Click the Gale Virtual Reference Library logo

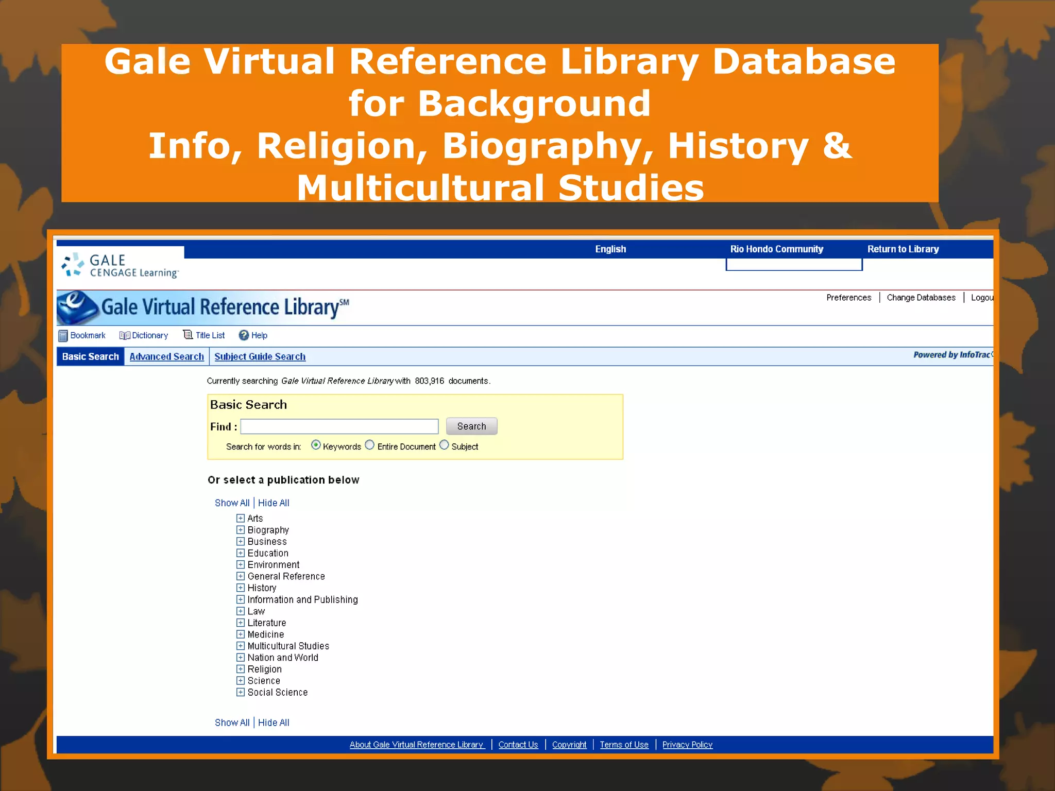pos(203,307)
